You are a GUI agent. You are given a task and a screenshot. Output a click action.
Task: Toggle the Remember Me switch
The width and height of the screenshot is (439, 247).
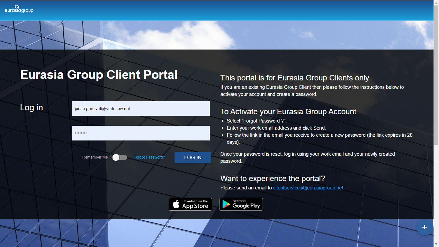coord(120,157)
